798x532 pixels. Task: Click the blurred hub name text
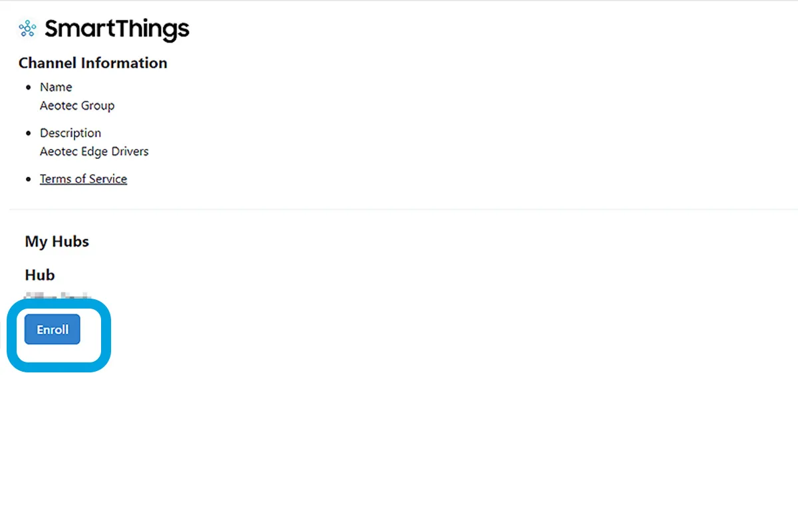(x=57, y=295)
